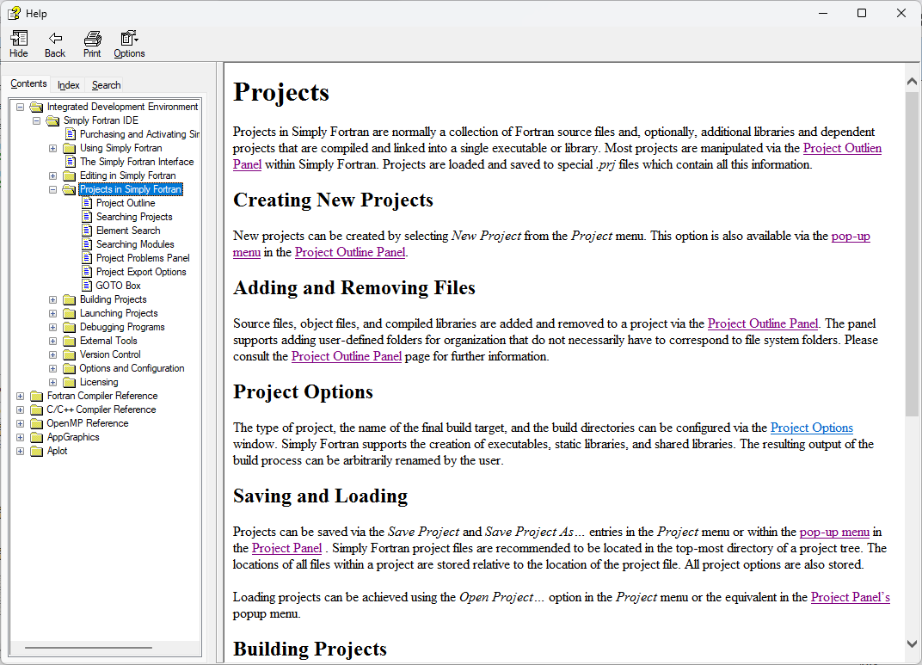Screen dimensions: 922x665
Task: Collapse the Integrated Development Environment node
Action: 20,107
